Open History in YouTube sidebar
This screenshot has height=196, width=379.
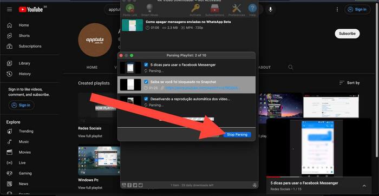(x=25, y=74)
